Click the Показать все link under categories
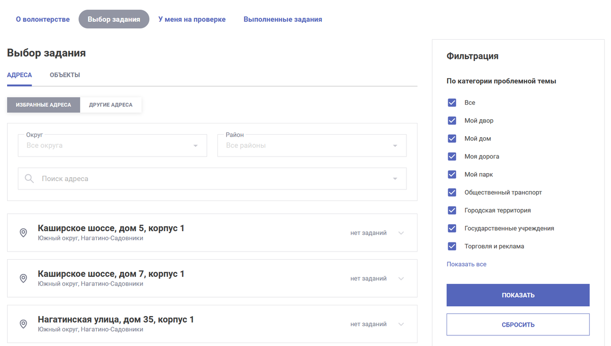The height and width of the screenshot is (346, 611). tap(466, 264)
